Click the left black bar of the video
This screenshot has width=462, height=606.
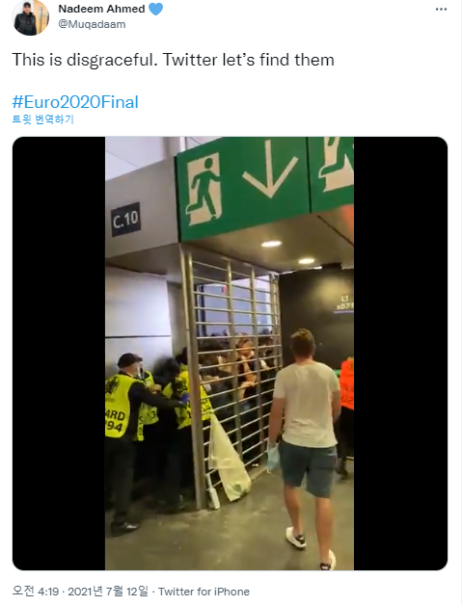click(x=59, y=354)
